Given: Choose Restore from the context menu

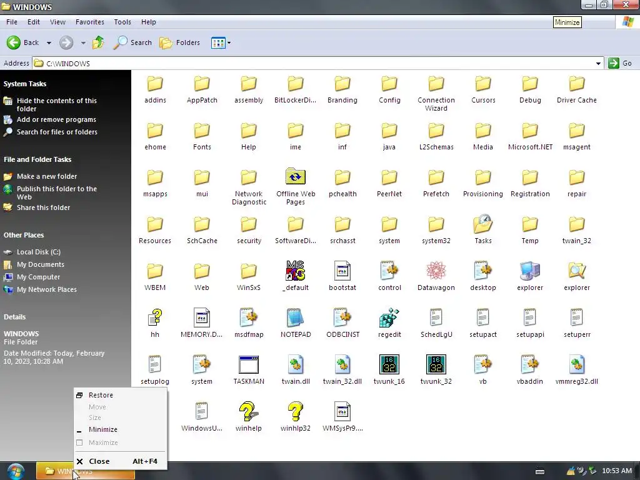Looking at the screenshot, I should point(121,395).
